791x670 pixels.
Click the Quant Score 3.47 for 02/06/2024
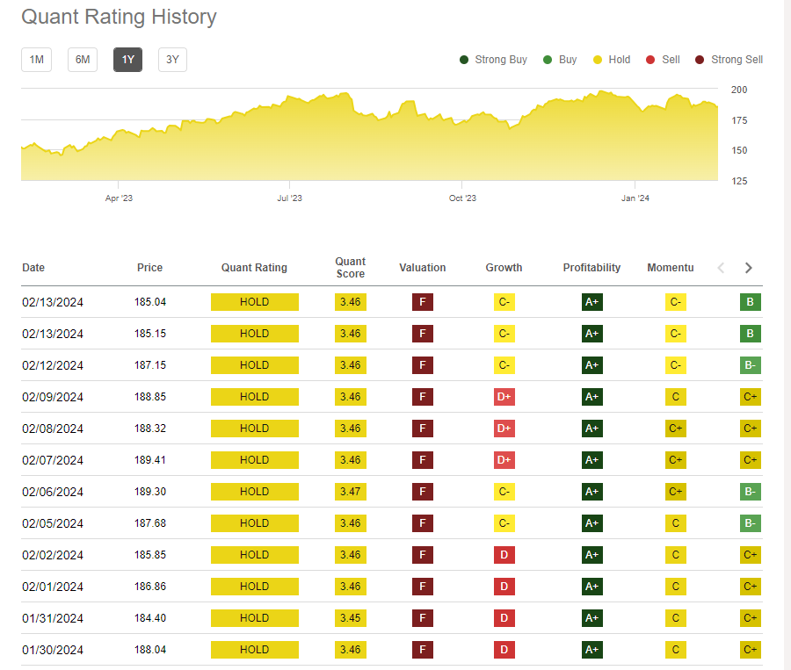pos(350,491)
